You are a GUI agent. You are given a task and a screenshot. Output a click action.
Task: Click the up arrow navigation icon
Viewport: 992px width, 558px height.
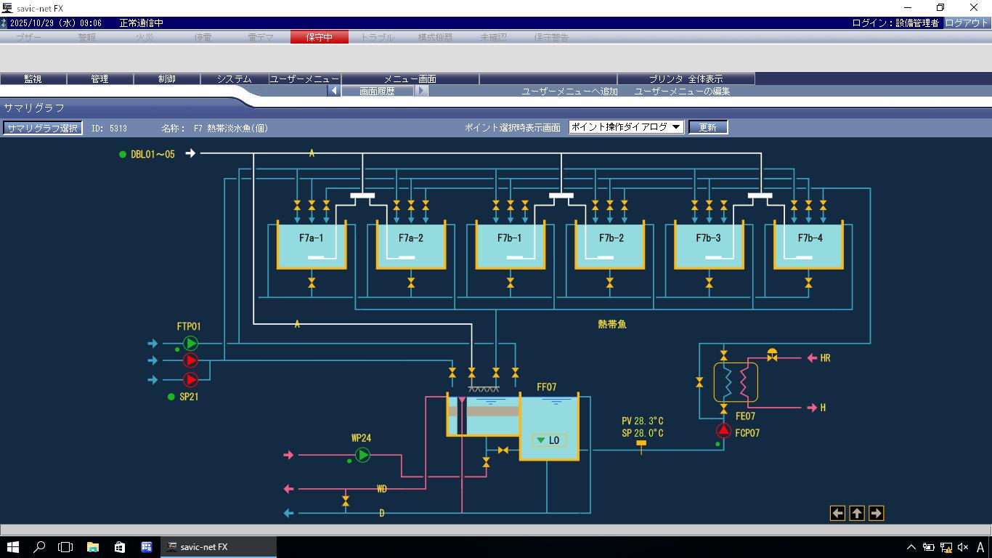point(857,513)
